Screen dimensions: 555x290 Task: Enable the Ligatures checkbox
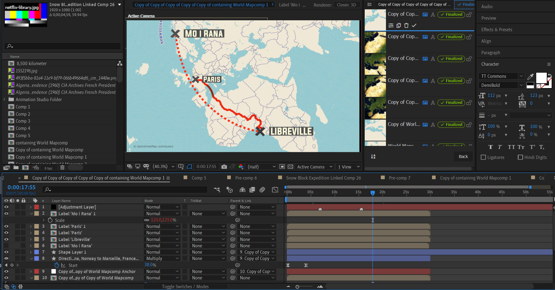click(484, 157)
